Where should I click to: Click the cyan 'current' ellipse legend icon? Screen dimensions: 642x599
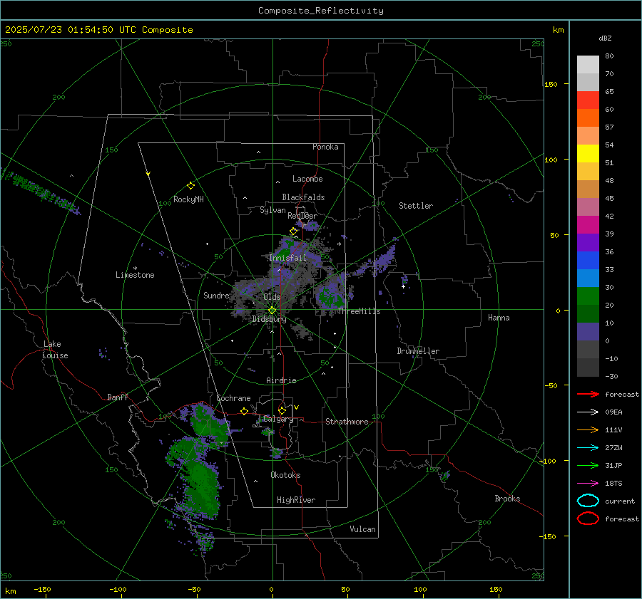click(588, 501)
